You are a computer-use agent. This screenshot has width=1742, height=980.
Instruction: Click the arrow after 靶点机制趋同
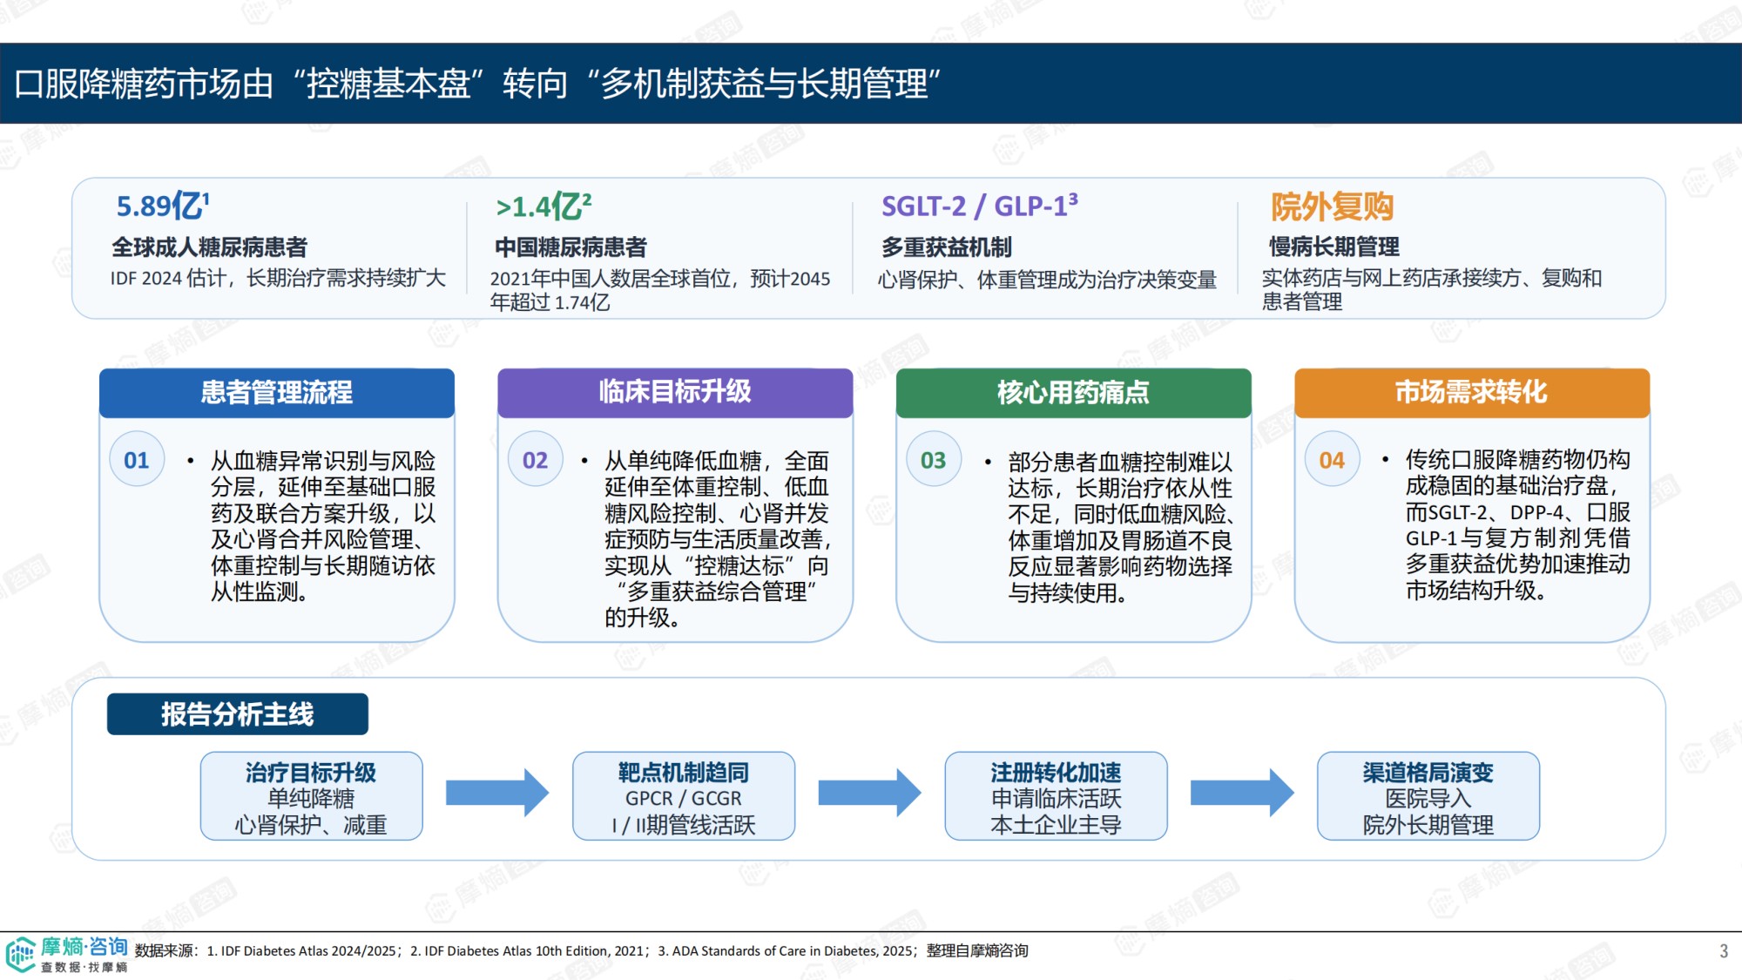click(x=869, y=793)
